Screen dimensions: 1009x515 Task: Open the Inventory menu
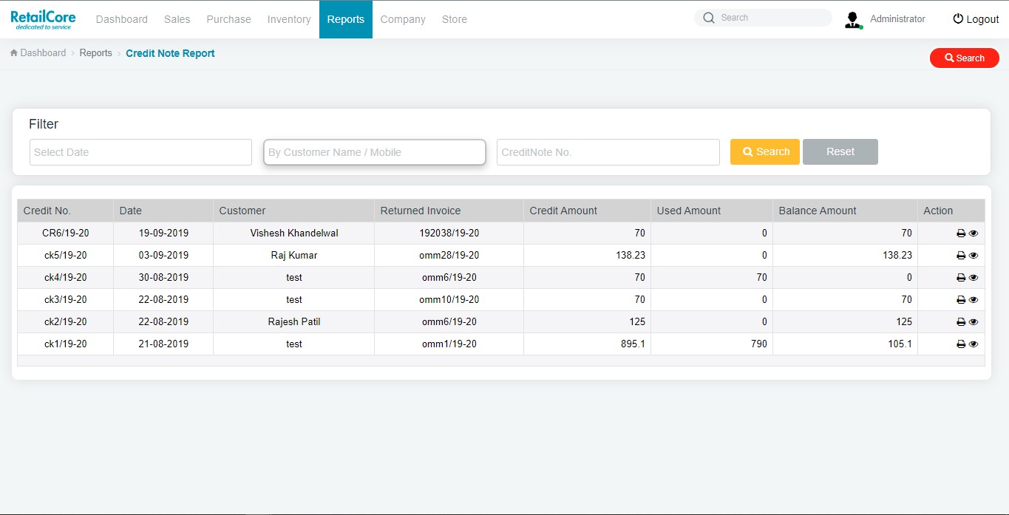[289, 19]
